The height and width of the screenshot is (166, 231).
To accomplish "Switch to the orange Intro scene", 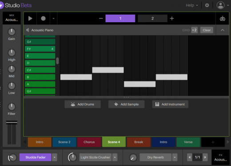I will [x=40, y=142].
